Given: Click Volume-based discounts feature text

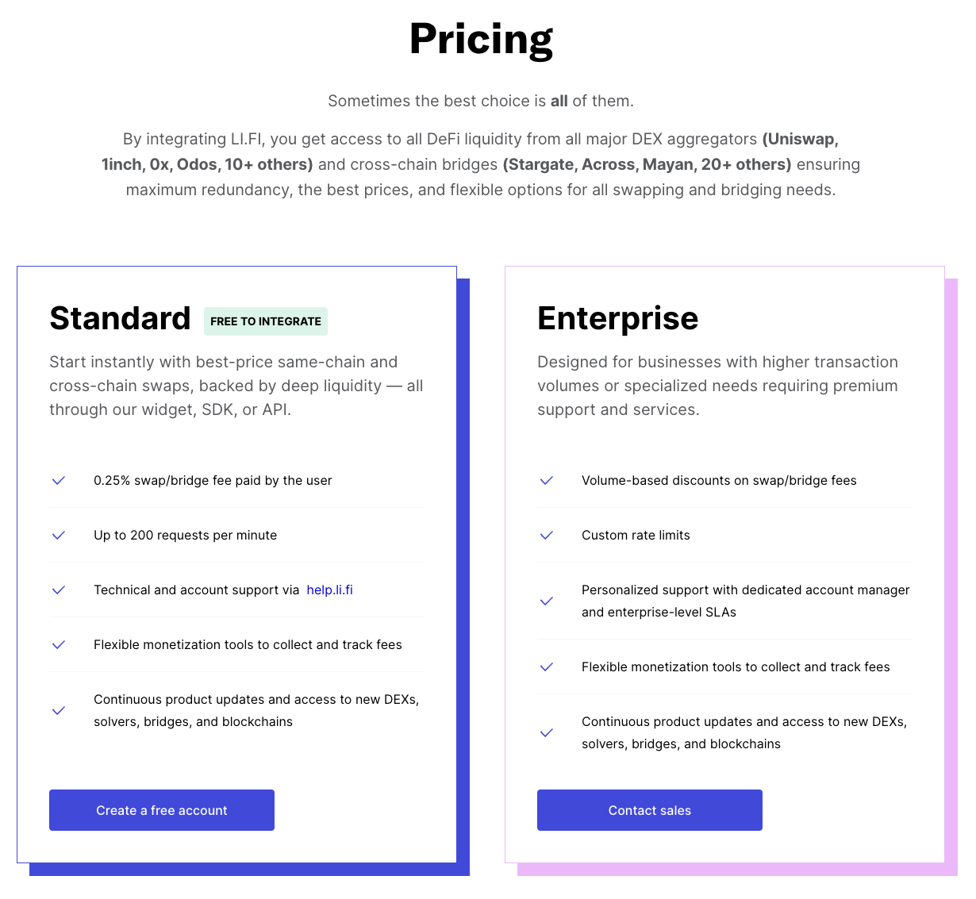Looking at the screenshot, I should click(719, 481).
